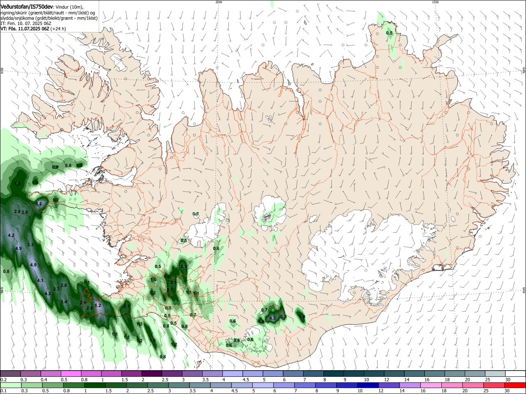Image resolution: width=526 pixels, height=394 pixels.
Task: Pick the first dusky purple swatch at 0.2 on the upper scale
Action: tap(10, 374)
